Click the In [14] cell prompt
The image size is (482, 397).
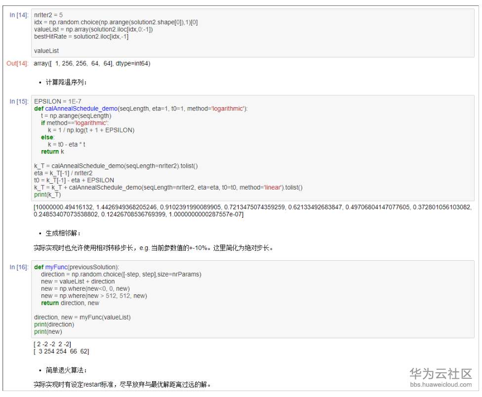point(19,15)
